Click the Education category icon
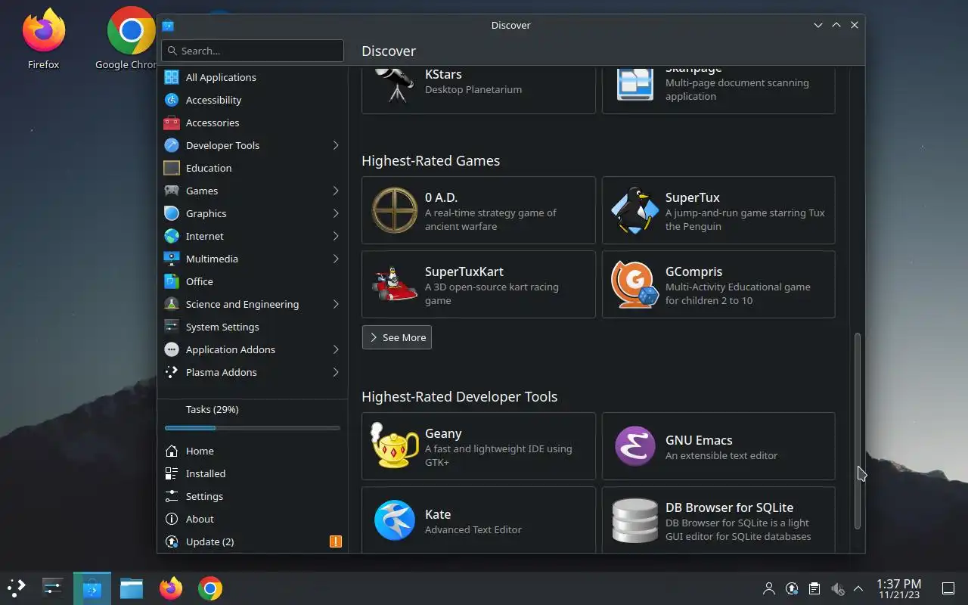 172,168
